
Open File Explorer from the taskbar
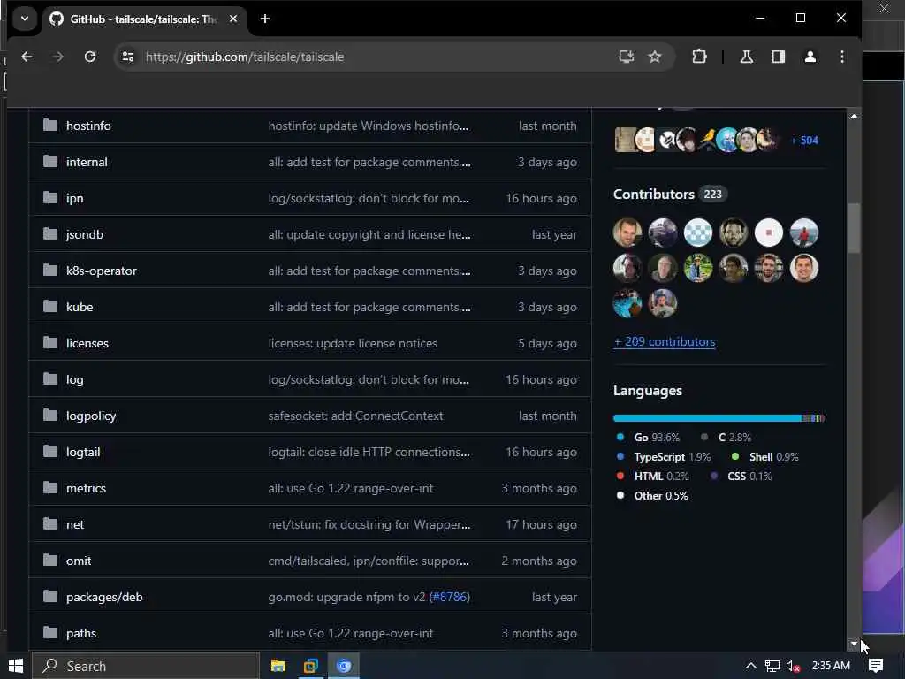pyautogui.click(x=278, y=667)
